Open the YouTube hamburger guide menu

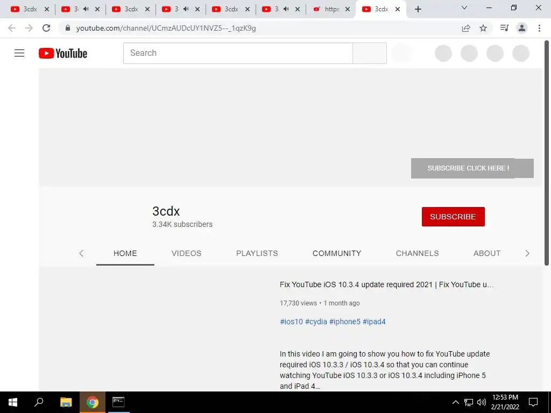click(x=19, y=53)
